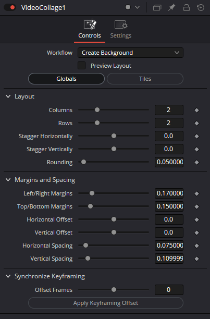Reset the node with the reset icon
The image size is (210, 319).
(201, 8)
